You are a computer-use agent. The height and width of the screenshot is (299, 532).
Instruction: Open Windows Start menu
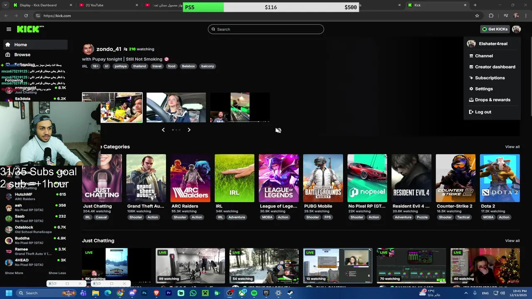(9, 293)
